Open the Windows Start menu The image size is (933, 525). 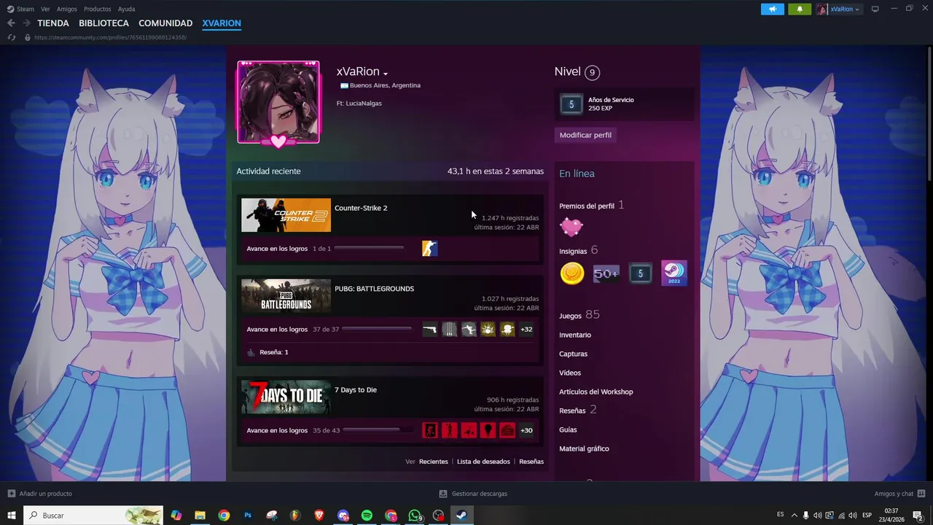click(x=12, y=516)
